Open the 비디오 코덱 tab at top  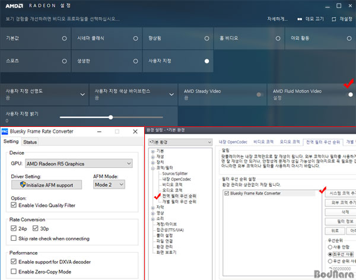pyautogui.click(x=263, y=142)
